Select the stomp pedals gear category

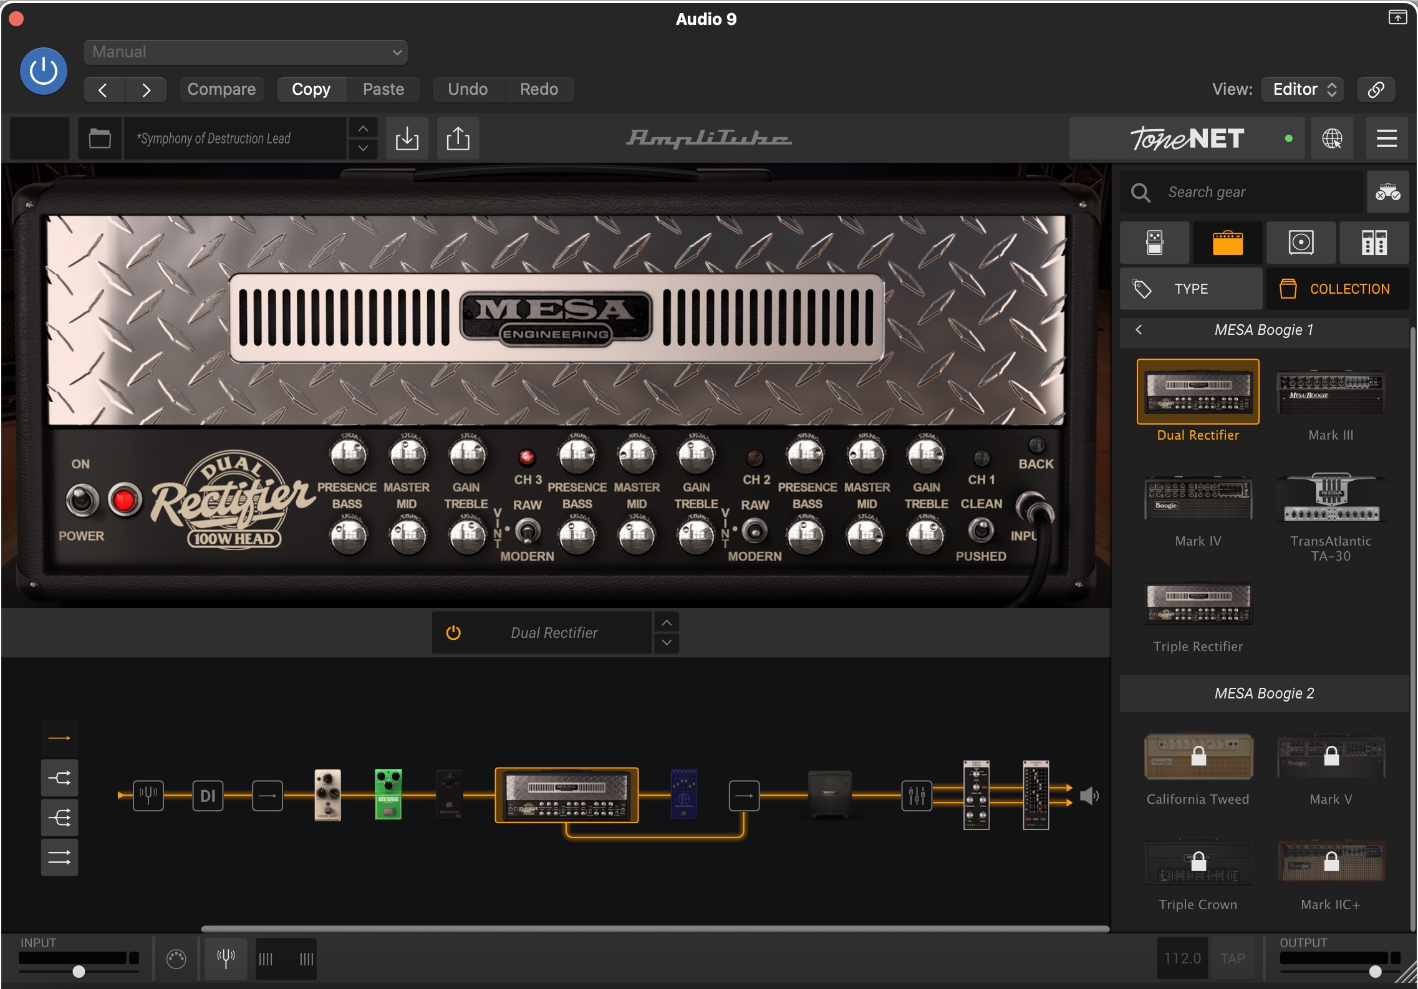tap(1155, 243)
